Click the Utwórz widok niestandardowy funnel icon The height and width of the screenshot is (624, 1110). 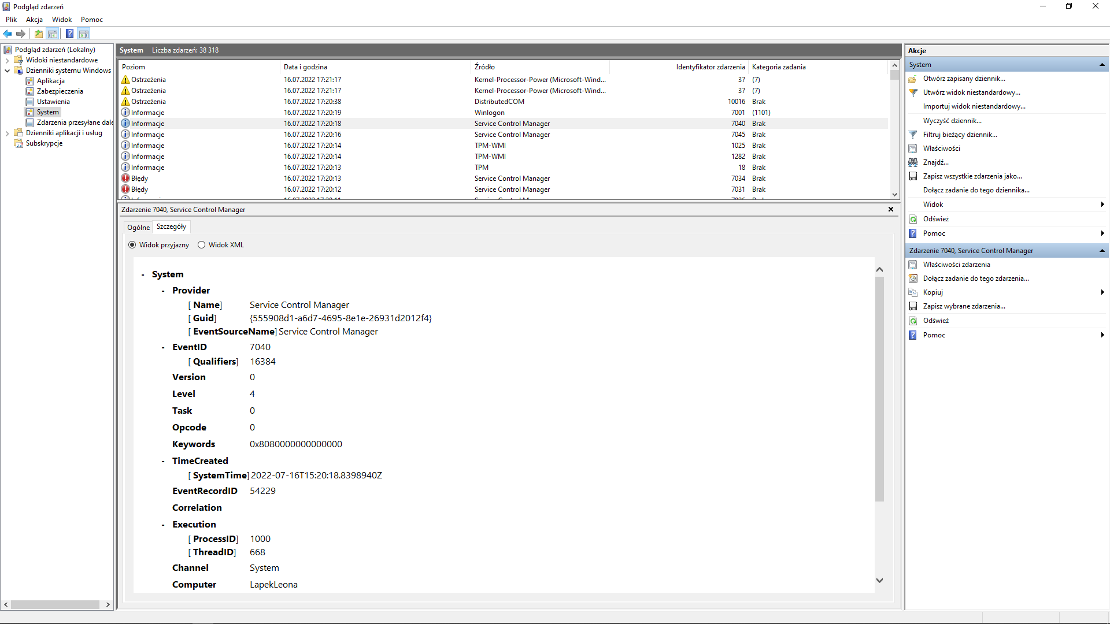point(913,92)
